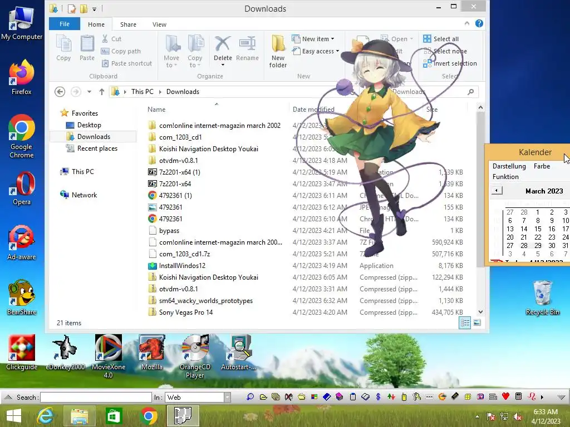The width and height of the screenshot is (570, 427).
Task: Open the OrangeCD Player desktop icon
Action: click(195, 356)
